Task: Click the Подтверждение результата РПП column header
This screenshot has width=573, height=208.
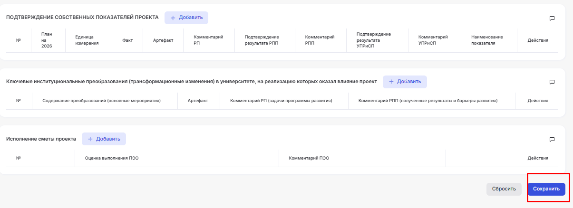Action: point(261,40)
